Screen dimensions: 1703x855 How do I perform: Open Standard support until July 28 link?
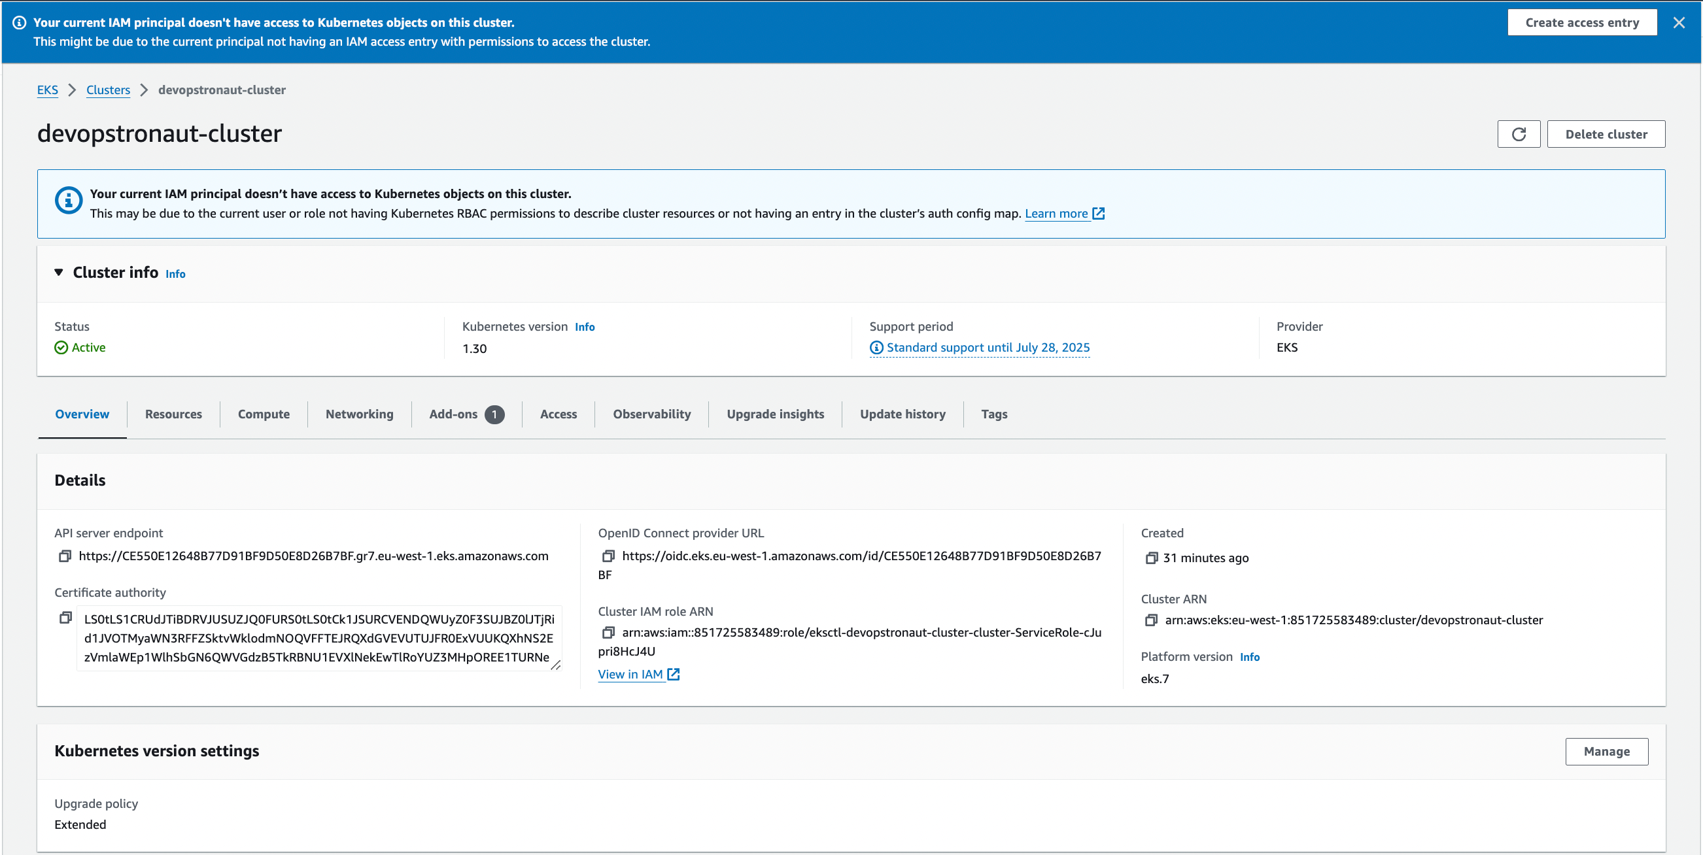point(987,348)
